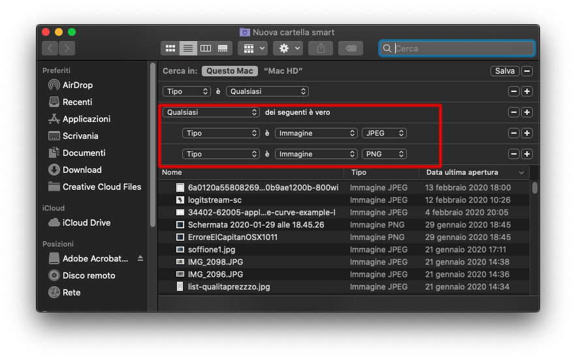Click the Salva button
This screenshot has height=360, width=576.
[x=505, y=71]
